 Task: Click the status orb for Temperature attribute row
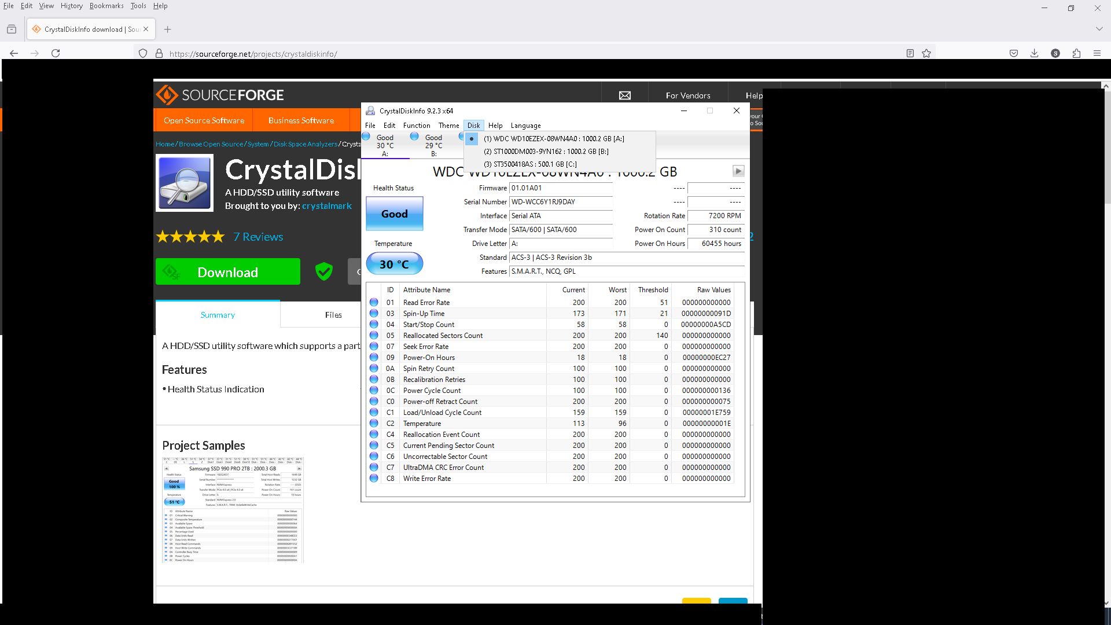[374, 424]
